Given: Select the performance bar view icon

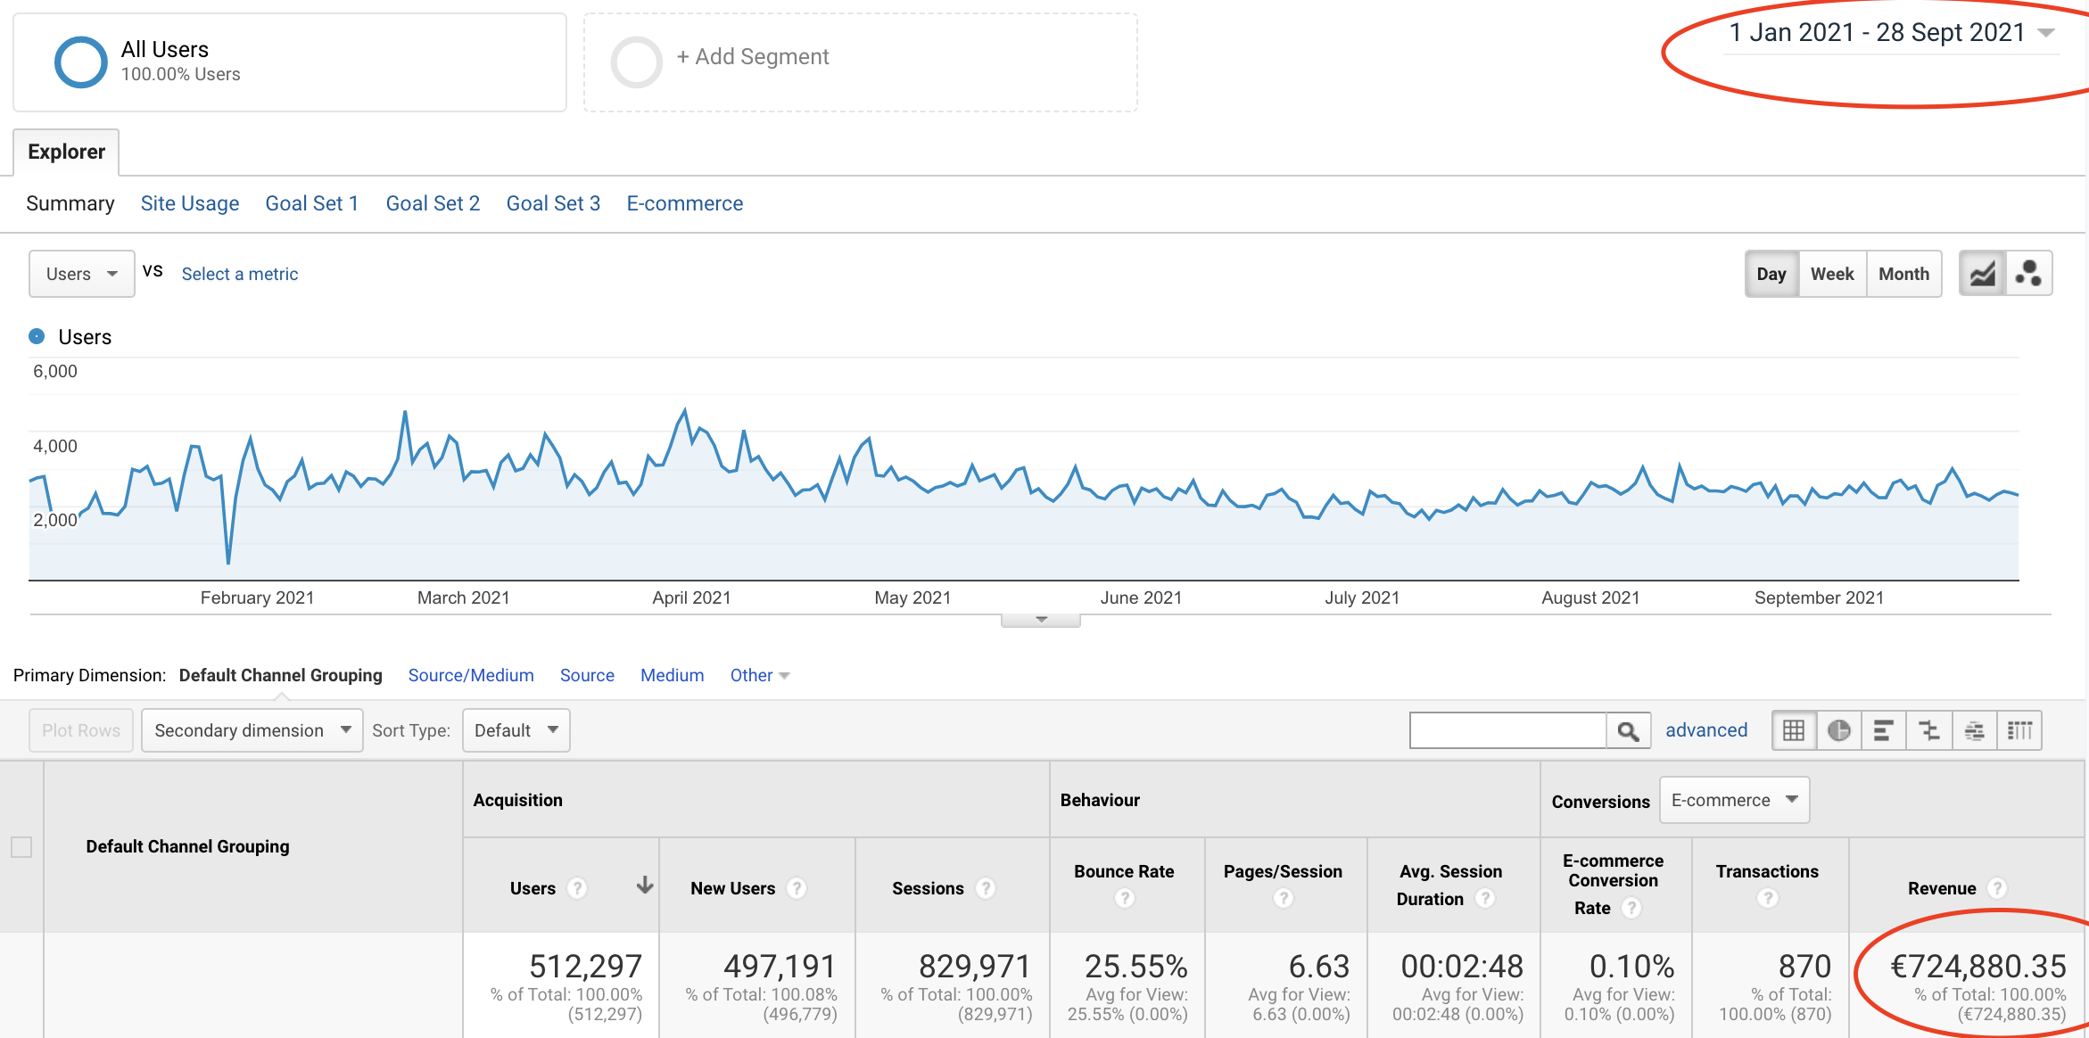Looking at the screenshot, I should (x=1884, y=730).
